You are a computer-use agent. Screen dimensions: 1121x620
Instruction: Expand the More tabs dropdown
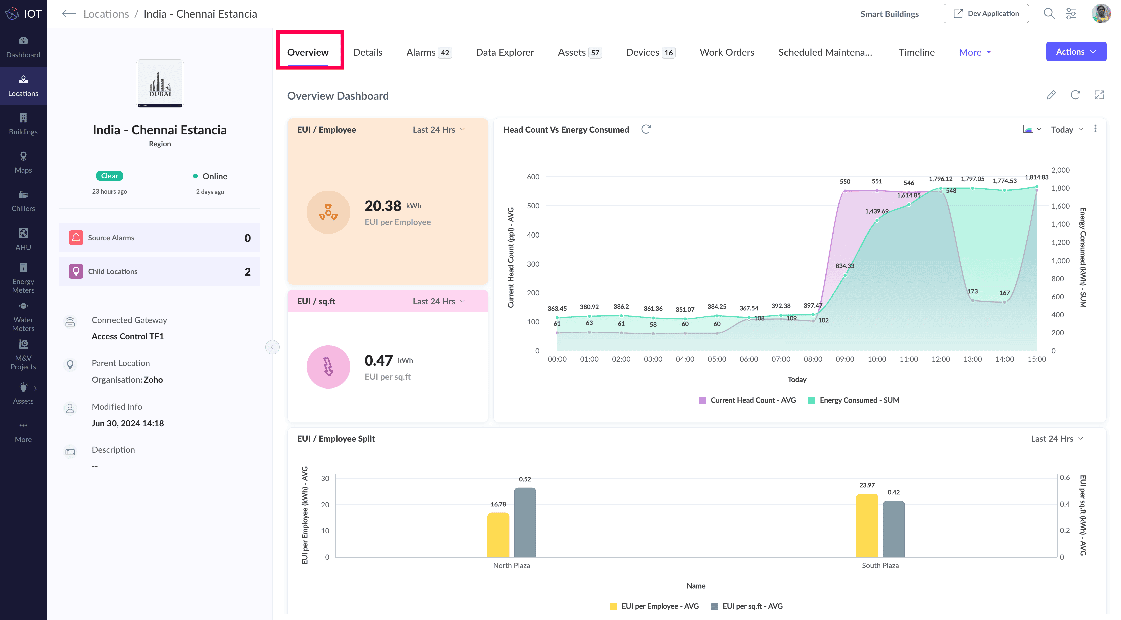tap(975, 52)
